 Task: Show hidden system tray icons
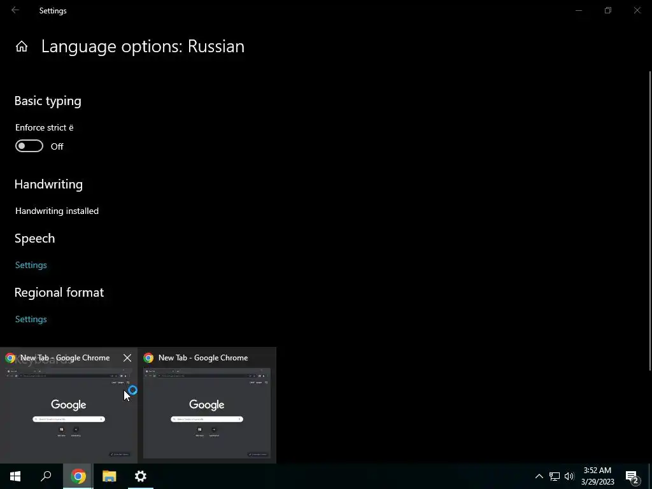pos(539,476)
